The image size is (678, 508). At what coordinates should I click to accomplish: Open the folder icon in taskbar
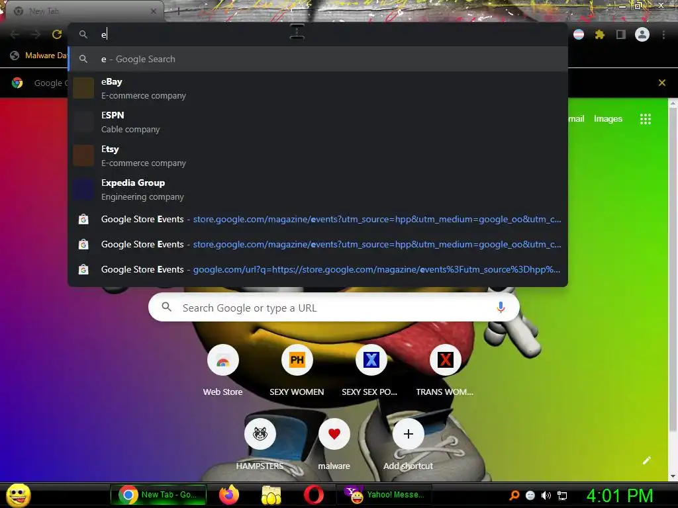[x=271, y=495]
